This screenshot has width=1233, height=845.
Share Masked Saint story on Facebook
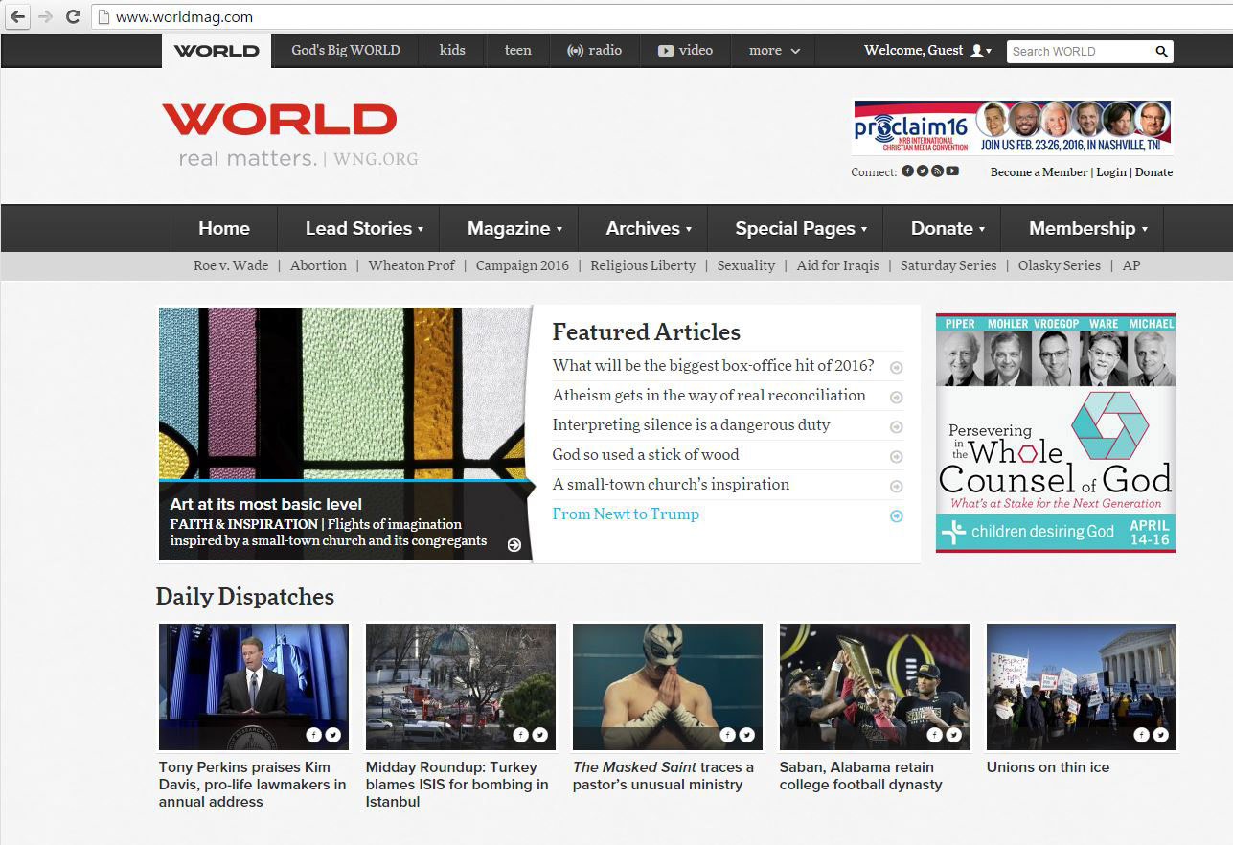pyautogui.click(x=727, y=735)
